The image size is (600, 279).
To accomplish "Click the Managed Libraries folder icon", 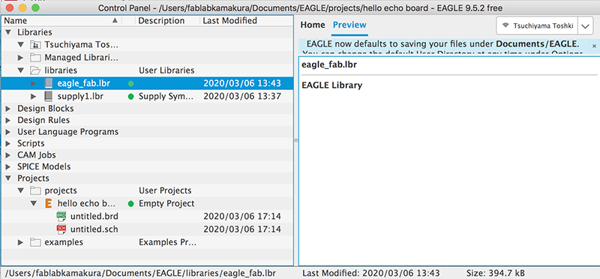I will tap(35, 58).
